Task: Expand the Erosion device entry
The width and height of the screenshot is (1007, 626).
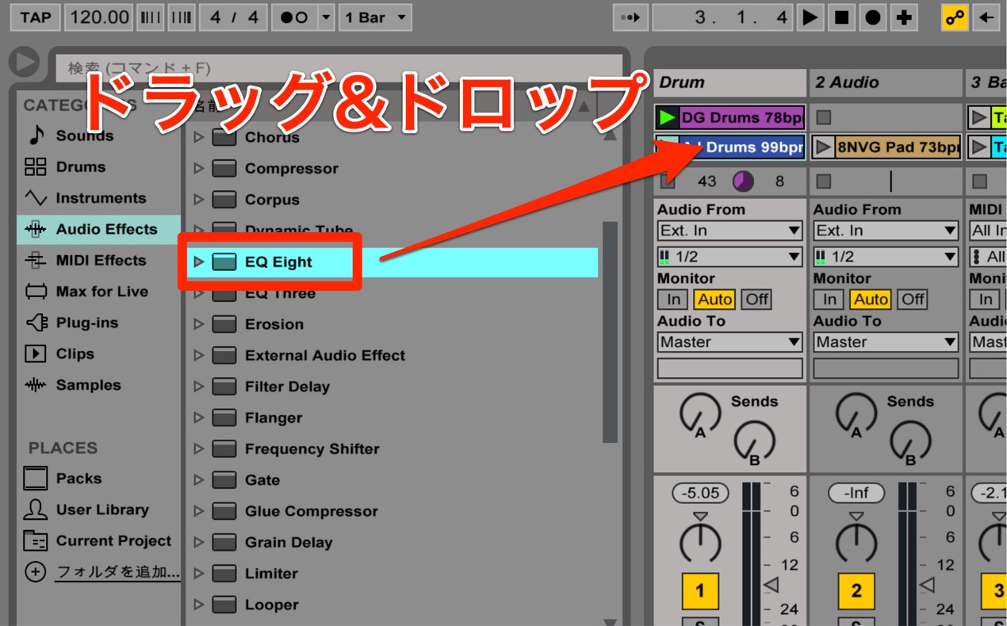Action: click(x=198, y=324)
